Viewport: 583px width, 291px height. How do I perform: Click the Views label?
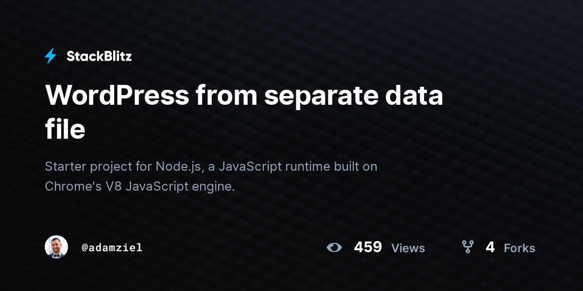pyautogui.click(x=408, y=248)
